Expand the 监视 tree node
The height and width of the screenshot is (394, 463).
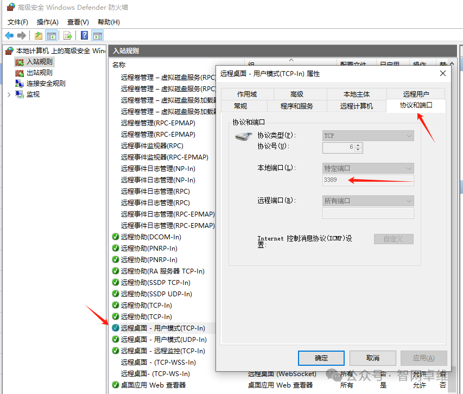(9, 94)
